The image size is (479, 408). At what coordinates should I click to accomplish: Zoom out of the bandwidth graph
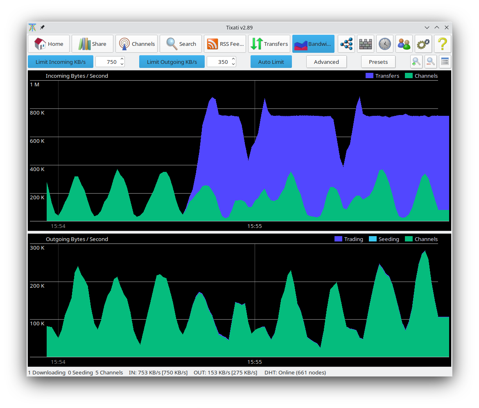tap(431, 61)
